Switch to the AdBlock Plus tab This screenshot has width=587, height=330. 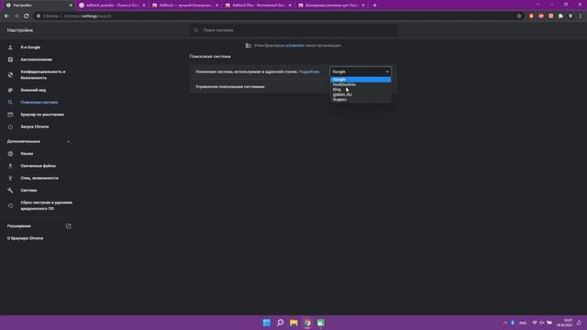(x=259, y=5)
